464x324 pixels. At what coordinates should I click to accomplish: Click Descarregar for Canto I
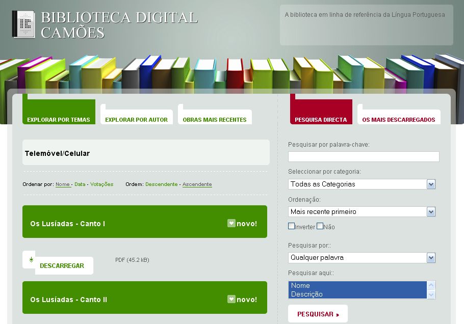coord(62,265)
